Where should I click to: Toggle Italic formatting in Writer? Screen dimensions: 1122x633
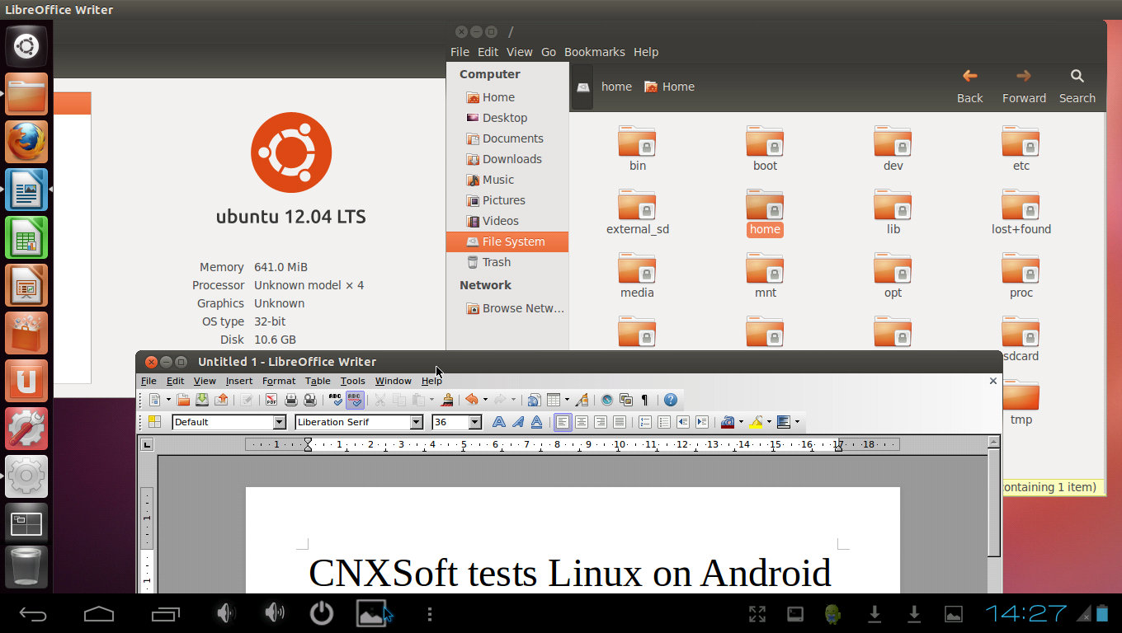point(518,422)
